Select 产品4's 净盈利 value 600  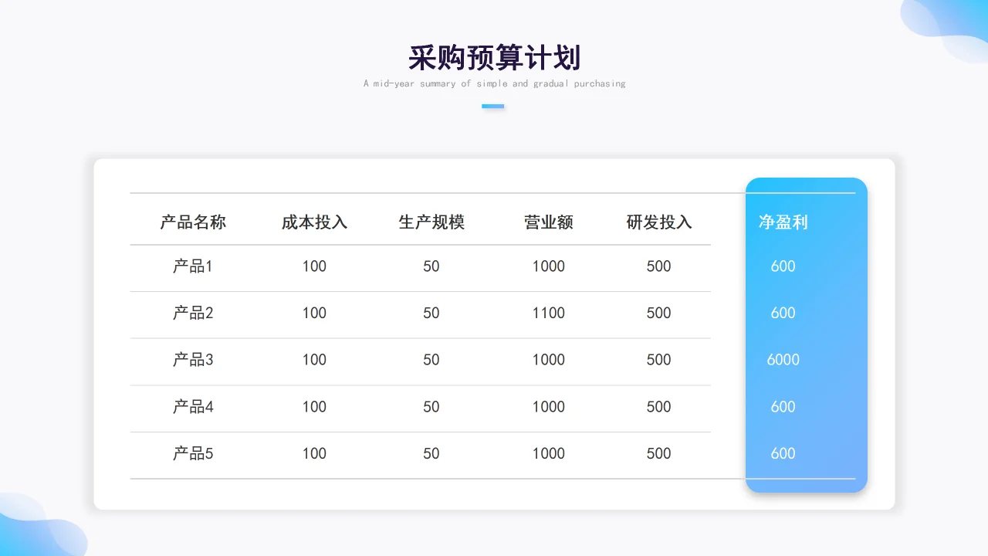783,407
